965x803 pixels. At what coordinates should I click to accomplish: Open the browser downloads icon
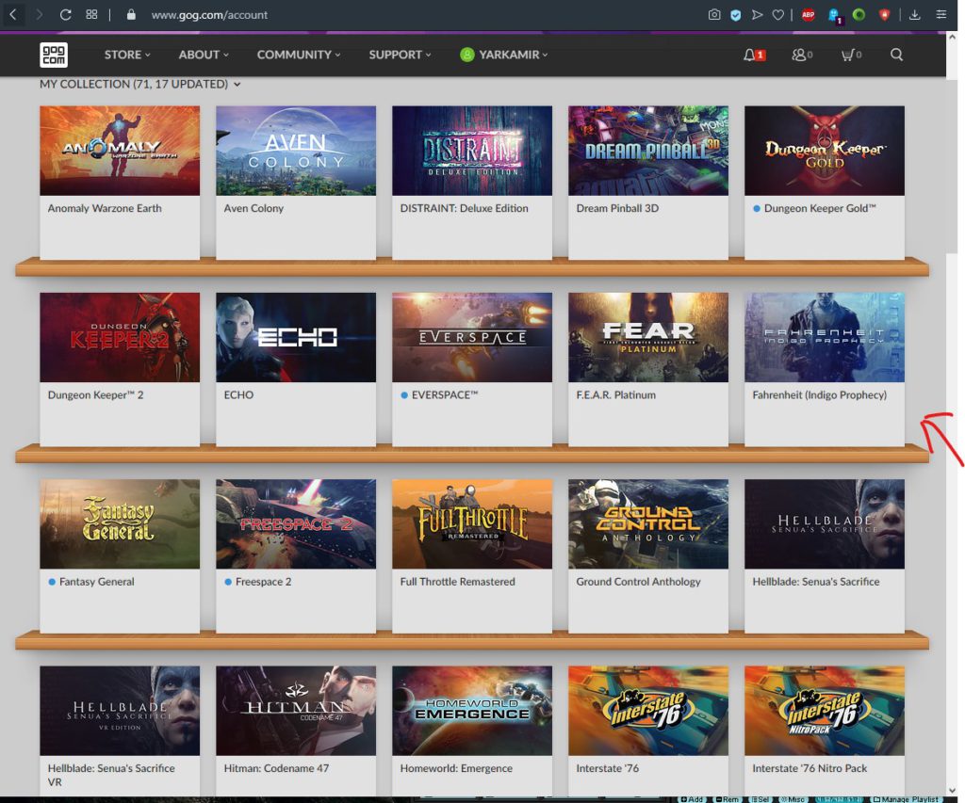tap(914, 14)
